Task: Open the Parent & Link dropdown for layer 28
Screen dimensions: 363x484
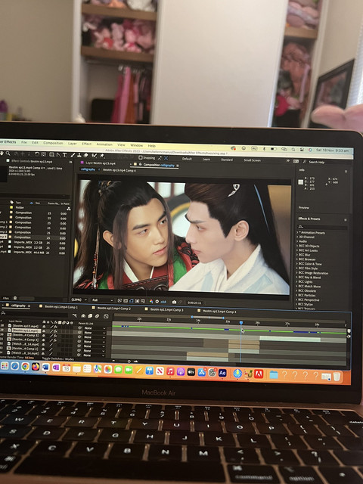Action: (x=95, y=328)
